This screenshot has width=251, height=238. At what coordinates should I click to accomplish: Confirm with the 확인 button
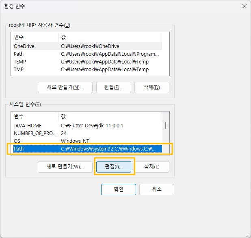point(119,190)
